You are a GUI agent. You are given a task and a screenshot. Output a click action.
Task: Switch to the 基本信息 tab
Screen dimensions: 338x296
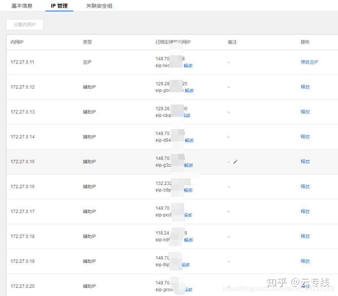click(x=22, y=6)
